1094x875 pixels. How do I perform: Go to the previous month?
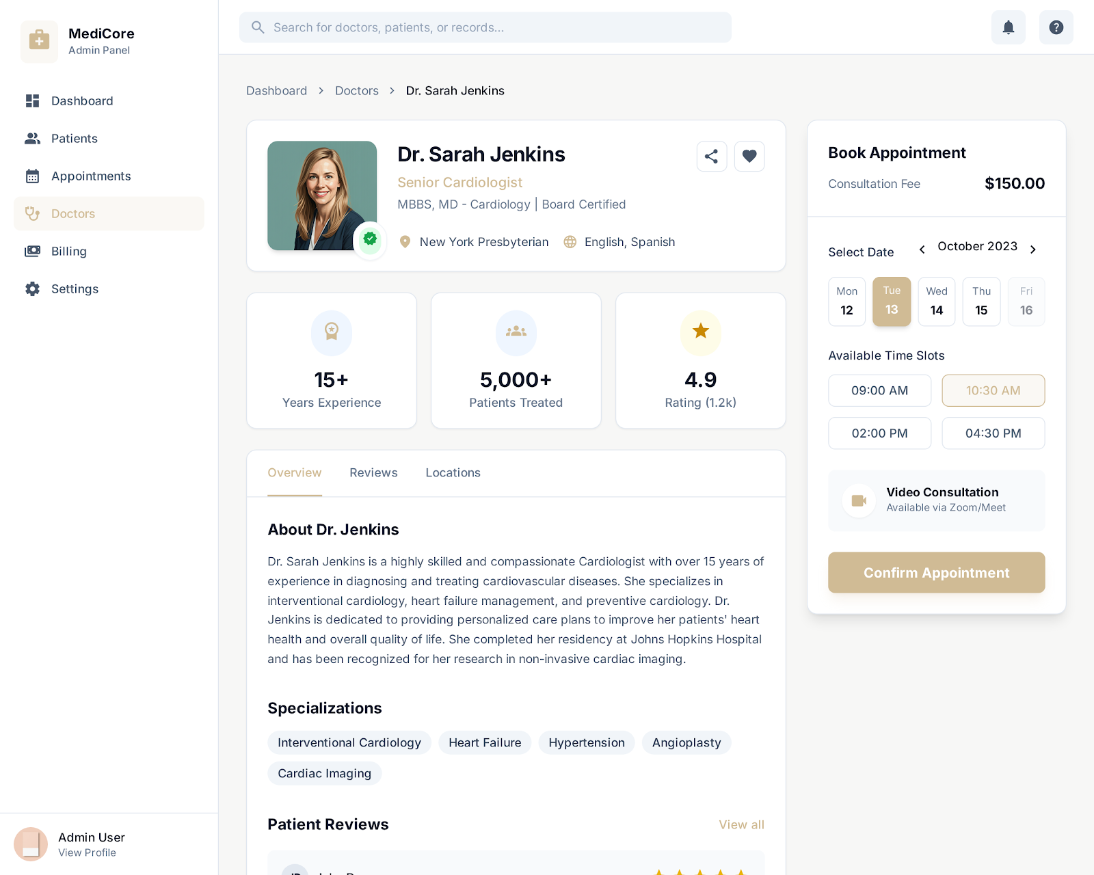pyautogui.click(x=922, y=249)
